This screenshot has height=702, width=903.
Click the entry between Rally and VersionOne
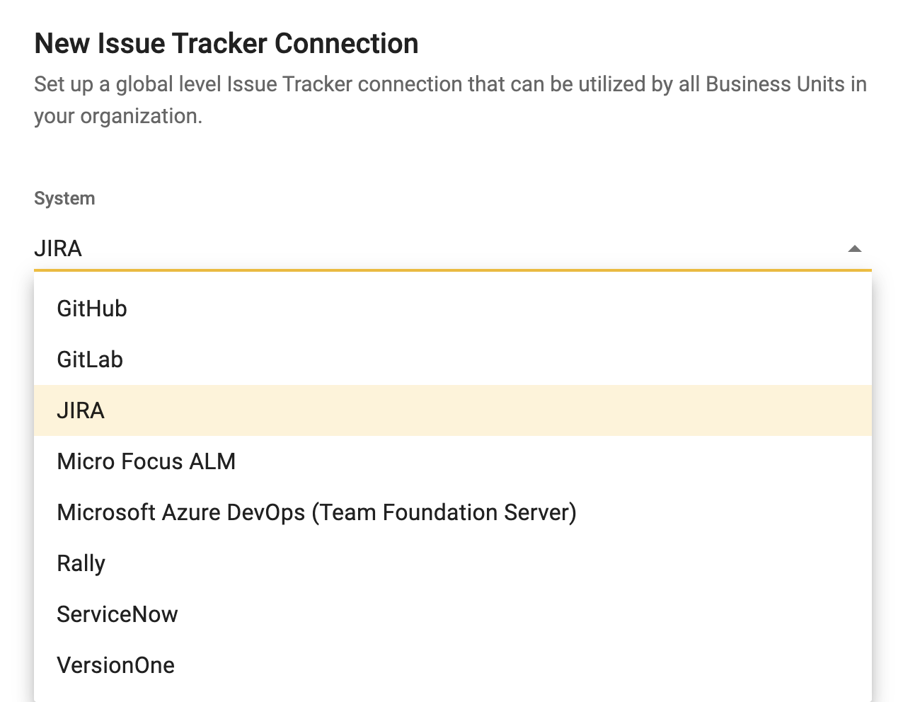click(117, 614)
